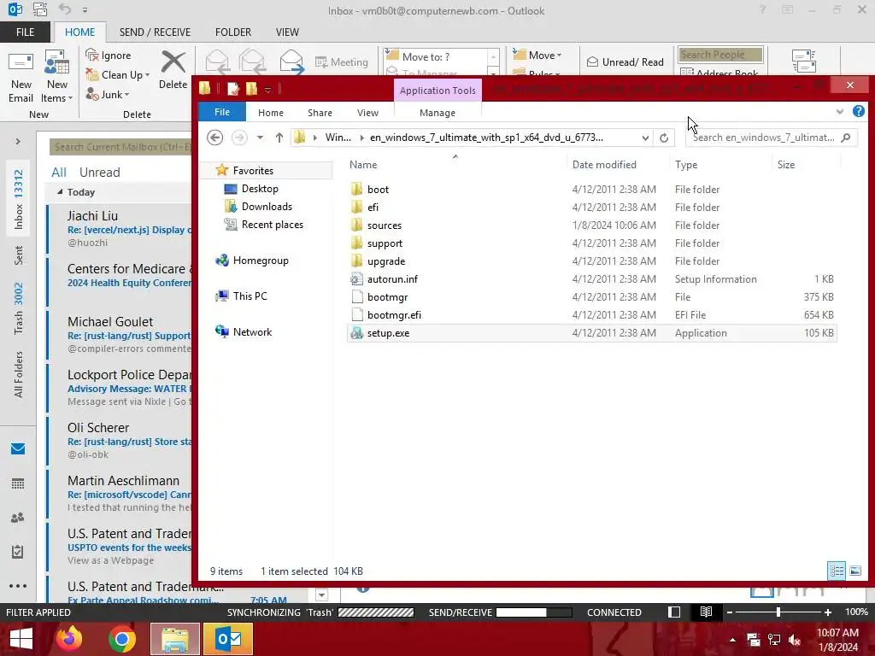
Task: Open the Move dropdown in Outlook
Action: pyautogui.click(x=537, y=55)
